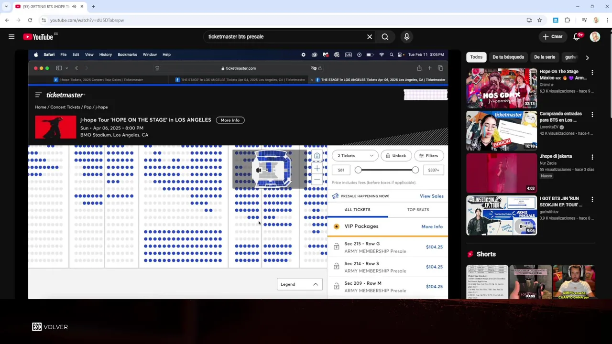The width and height of the screenshot is (612, 344).
Task: Switch to the TOP SEATS tab
Action: click(x=418, y=210)
